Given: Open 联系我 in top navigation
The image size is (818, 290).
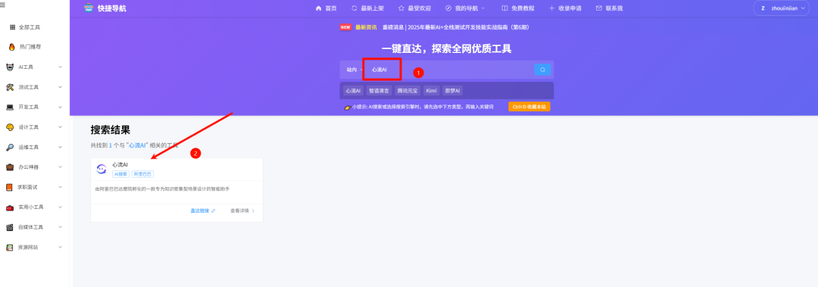Looking at the screenshot, I should click(x=609, y=8).
